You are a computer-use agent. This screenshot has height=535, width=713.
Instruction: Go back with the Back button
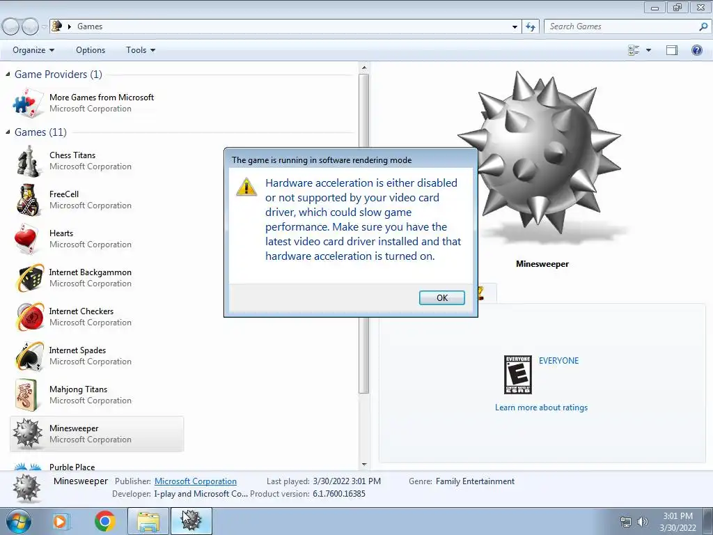point(11,27)
